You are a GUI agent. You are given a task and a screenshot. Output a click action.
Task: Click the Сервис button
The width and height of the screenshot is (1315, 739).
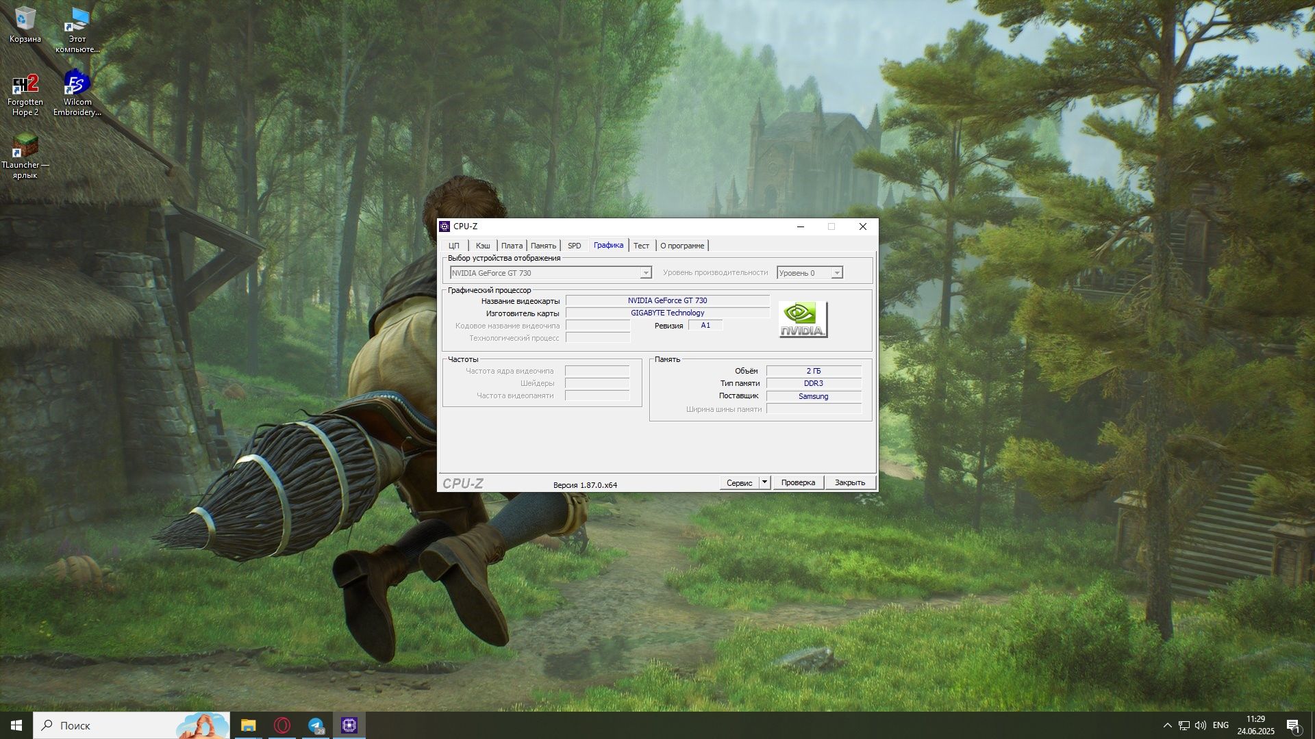click(x=739, y=482)
